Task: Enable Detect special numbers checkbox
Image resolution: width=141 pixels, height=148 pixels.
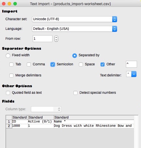Action: tap(75, 93)
